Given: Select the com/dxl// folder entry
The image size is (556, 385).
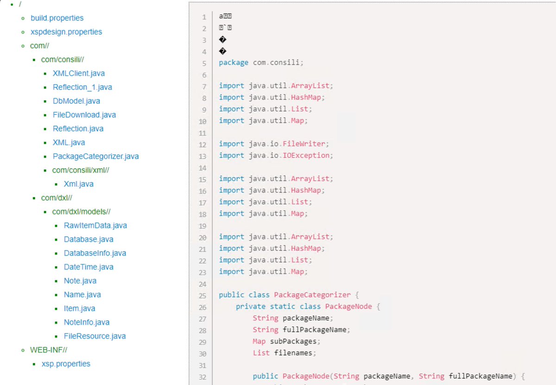Looking at the screenshot, I should click(57, 198).
